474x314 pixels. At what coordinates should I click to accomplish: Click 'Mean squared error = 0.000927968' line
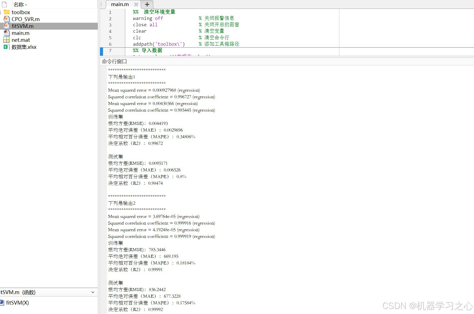[x=154, y=90]
